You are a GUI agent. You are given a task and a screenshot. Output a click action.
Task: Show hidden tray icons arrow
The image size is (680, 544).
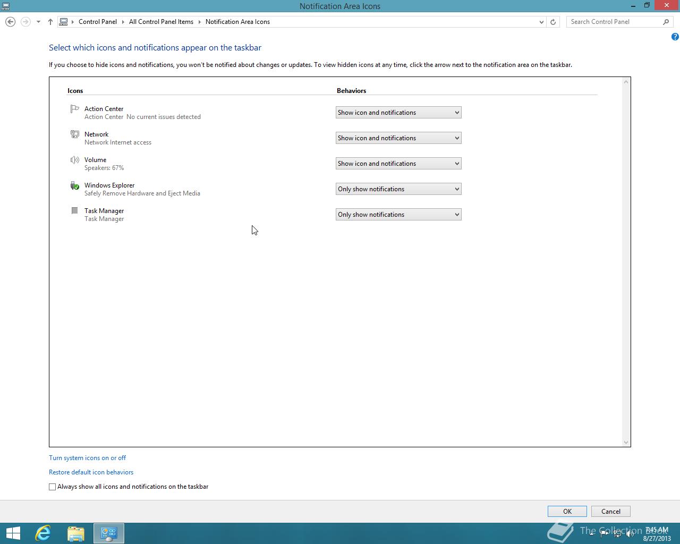591,533
